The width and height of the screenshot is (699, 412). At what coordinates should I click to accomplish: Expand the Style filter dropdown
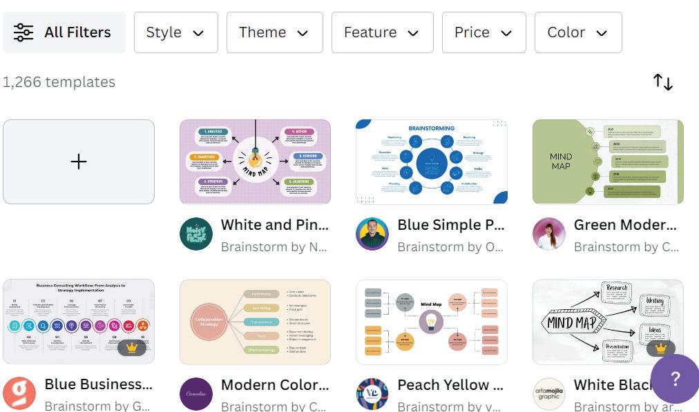coord(175,32)
